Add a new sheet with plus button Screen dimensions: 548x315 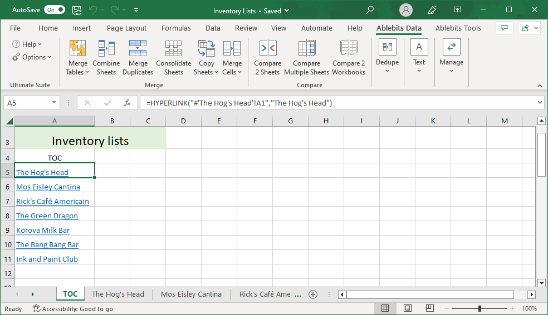click(x=313, y=294)
